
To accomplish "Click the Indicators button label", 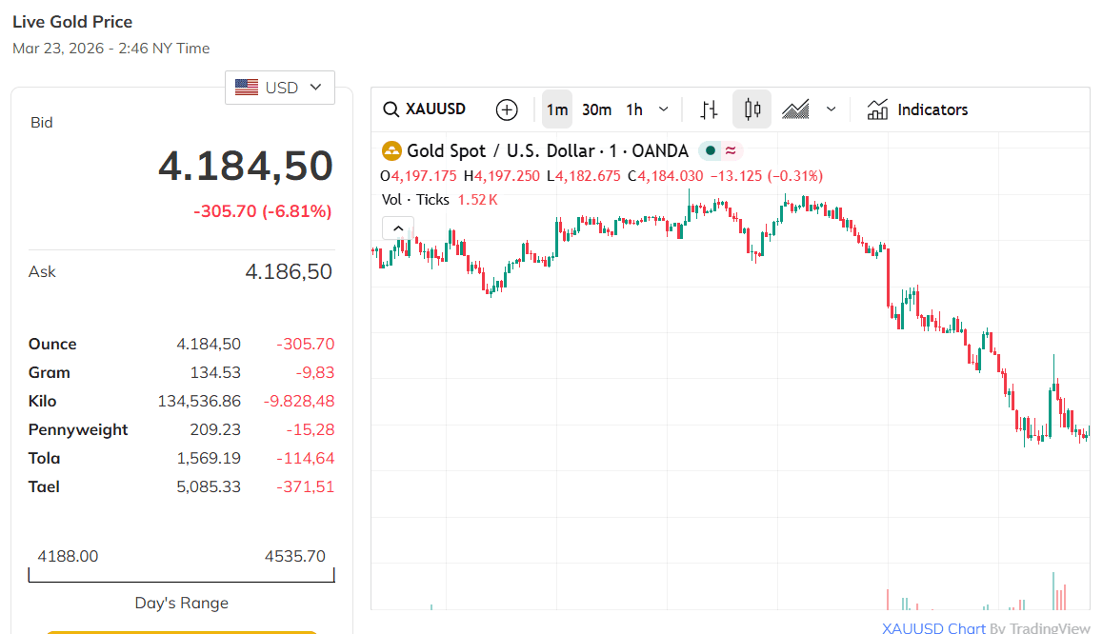I will [x=932, y=109].
